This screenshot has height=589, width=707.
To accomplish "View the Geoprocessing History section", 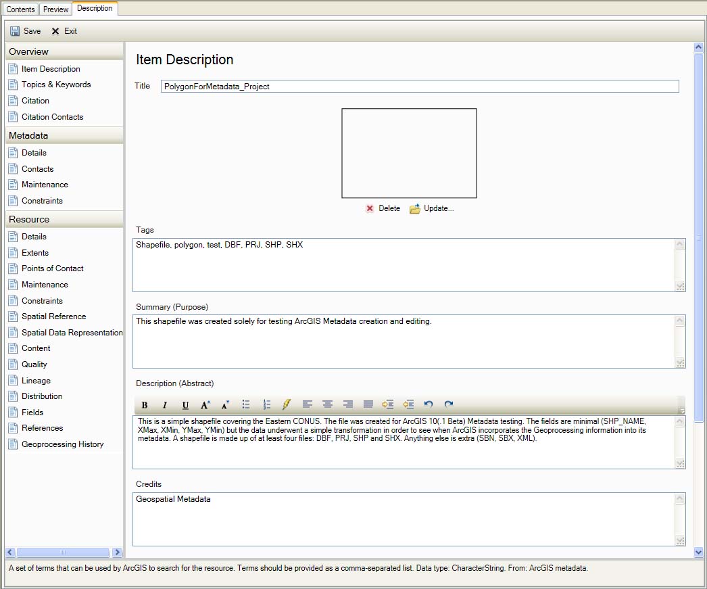I will coord(64,444).
